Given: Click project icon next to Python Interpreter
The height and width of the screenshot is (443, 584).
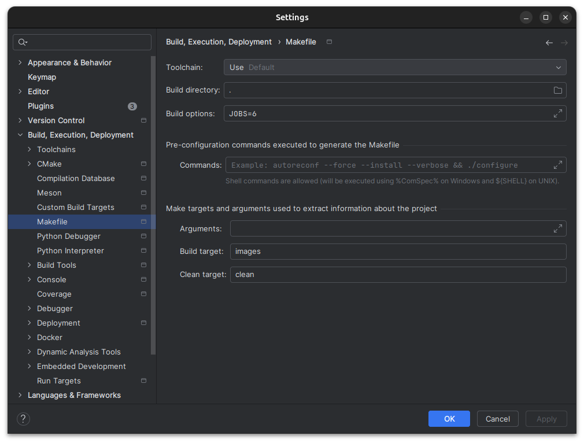Looking at the screenshot, I should pyautogui.click(x=143, y=250).
